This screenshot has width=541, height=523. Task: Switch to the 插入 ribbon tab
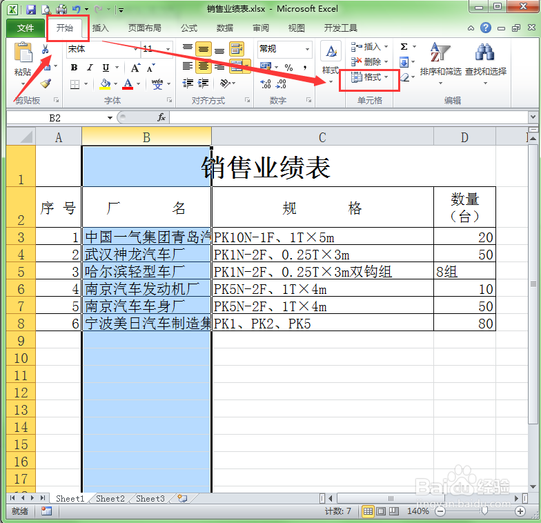pos(101,28)
